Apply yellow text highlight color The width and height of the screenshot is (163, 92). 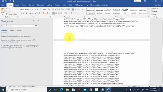tap(43, 13)
